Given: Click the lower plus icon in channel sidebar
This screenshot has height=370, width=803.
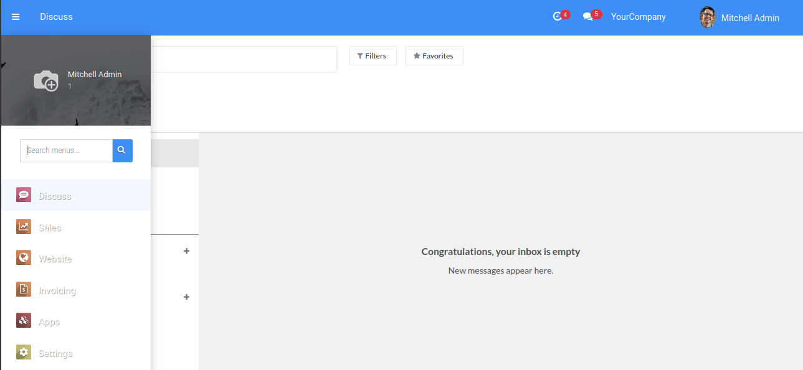Looking at the screenshot, I should tap(186, 297).
